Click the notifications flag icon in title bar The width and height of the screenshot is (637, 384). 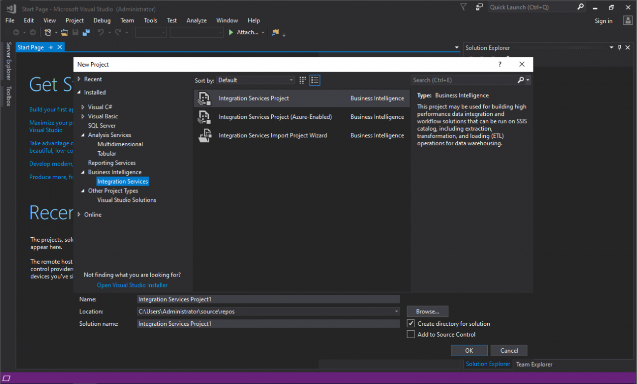click(x=463, y=7)
